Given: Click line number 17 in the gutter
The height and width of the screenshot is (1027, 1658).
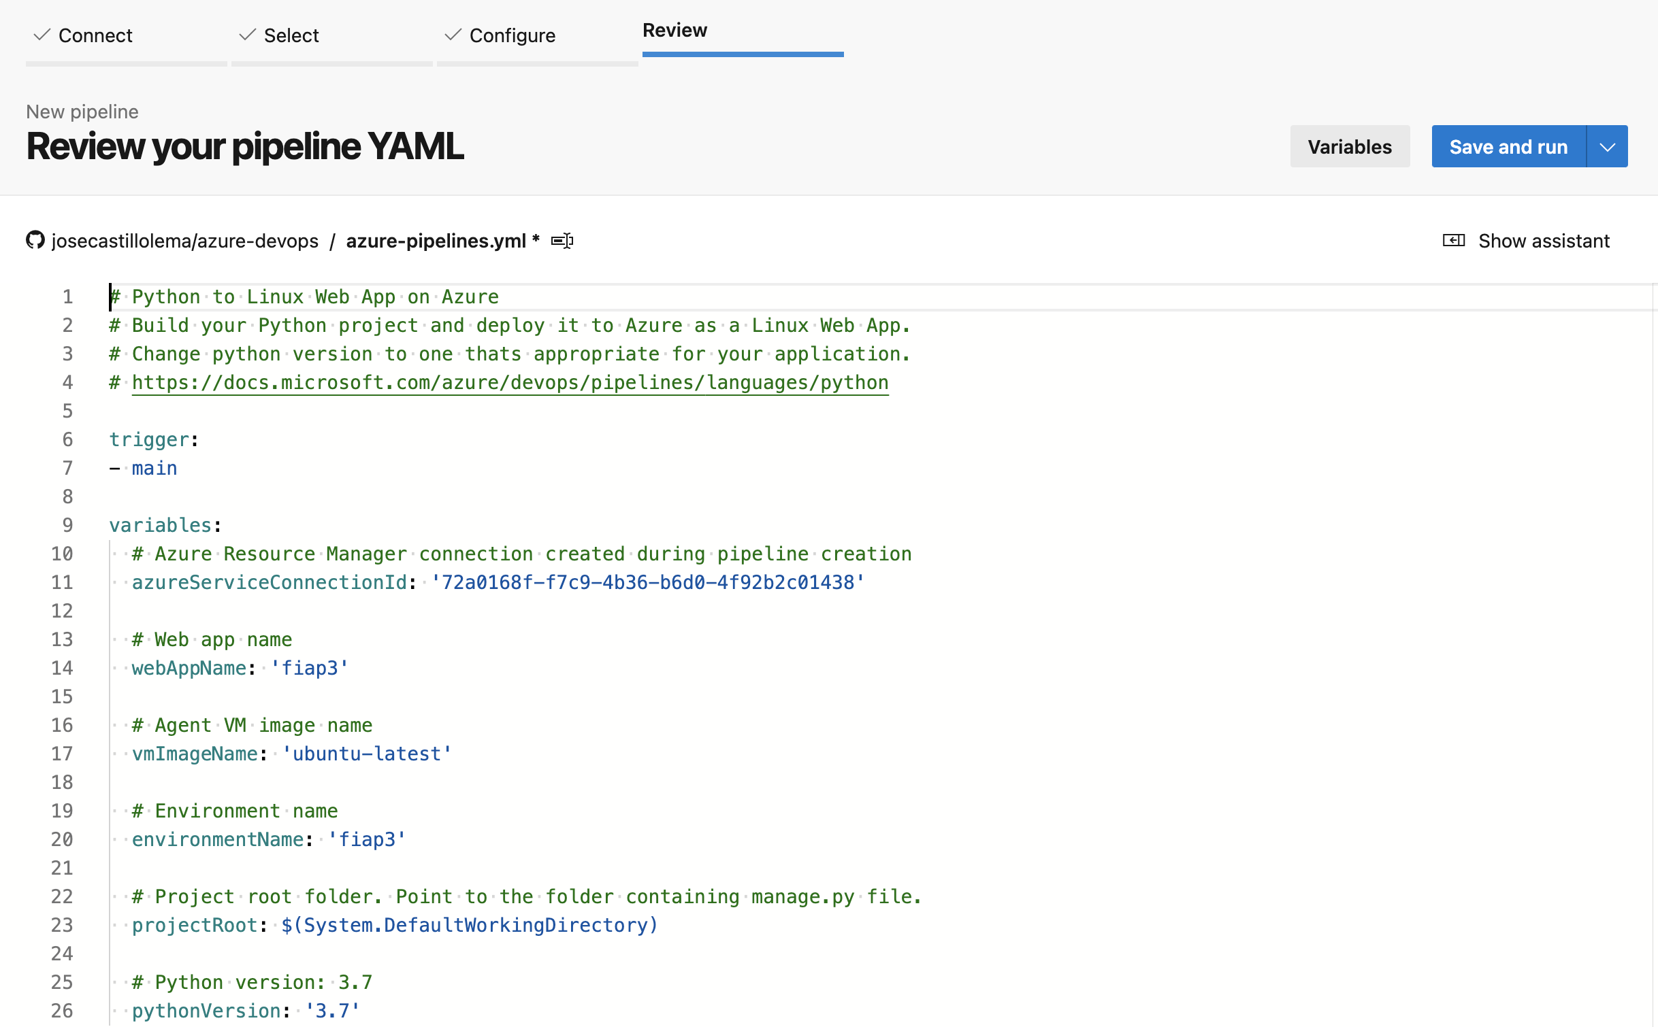Looking at the screenshot, I should point(62,754).
